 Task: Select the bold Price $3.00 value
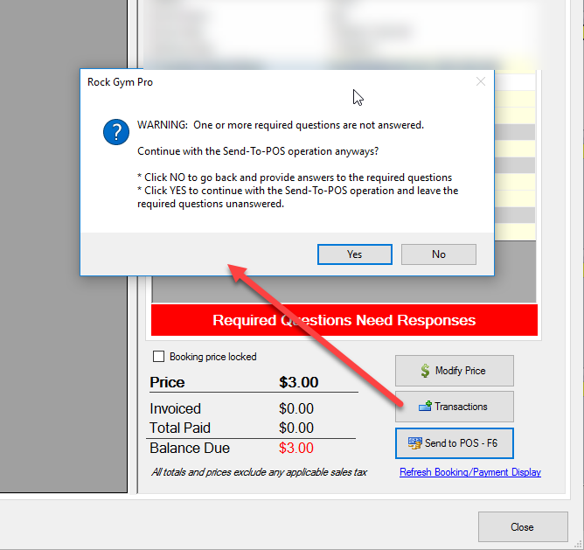tap(299, 382)
